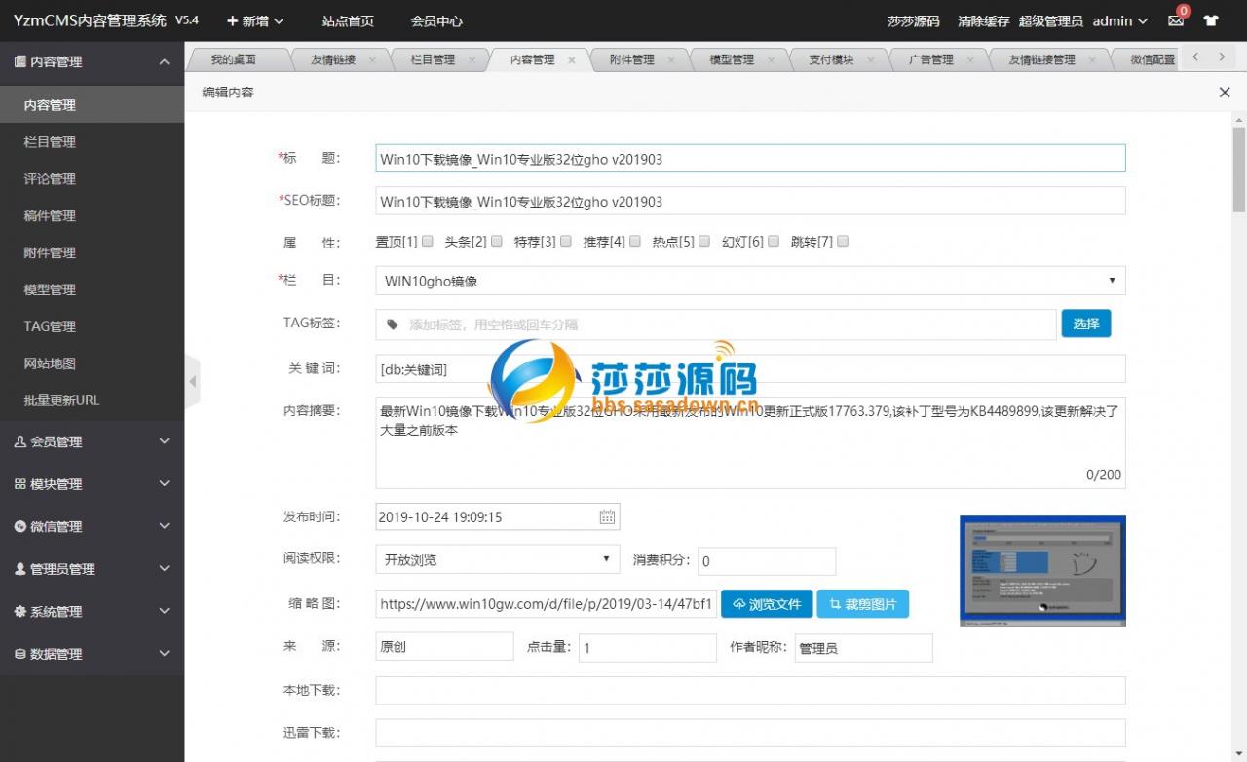Open the admin user dropdown
The image size is (1247, 762).
tap(1120, 20)
